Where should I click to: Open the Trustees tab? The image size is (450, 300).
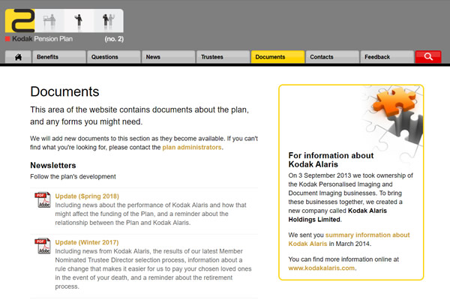[223, 57]
